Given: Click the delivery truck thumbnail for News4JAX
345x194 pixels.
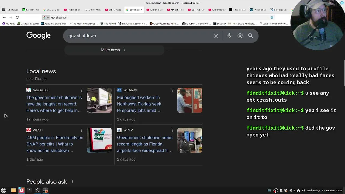Looking at the screenshot, I should (99, 100).
